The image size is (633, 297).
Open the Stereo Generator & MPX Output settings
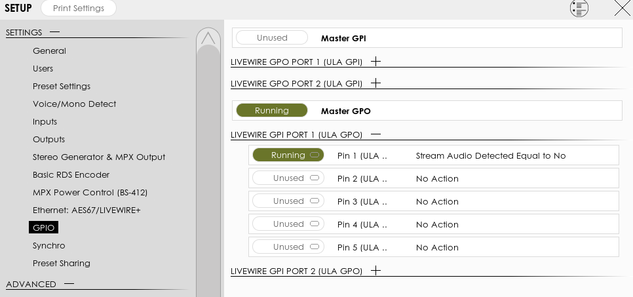point(99,157)
